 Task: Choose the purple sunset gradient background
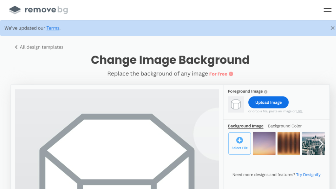coord(264,143)
